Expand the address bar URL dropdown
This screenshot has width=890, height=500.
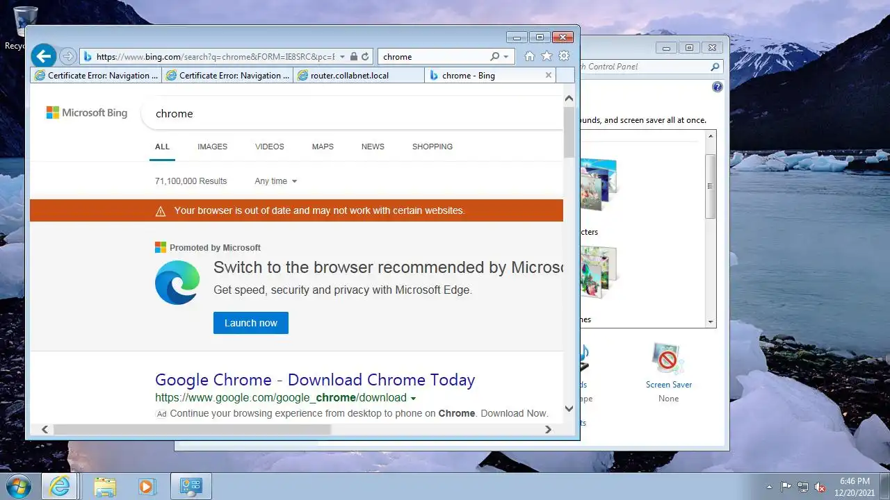tap(342, 57)
